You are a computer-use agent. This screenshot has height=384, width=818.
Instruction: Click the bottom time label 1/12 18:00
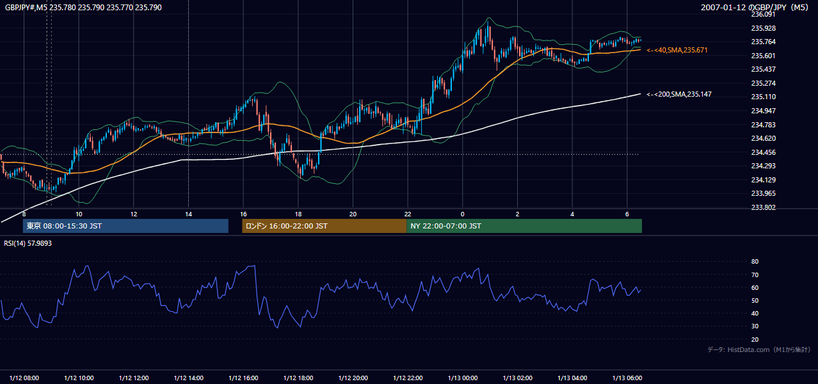pos(298,378)
